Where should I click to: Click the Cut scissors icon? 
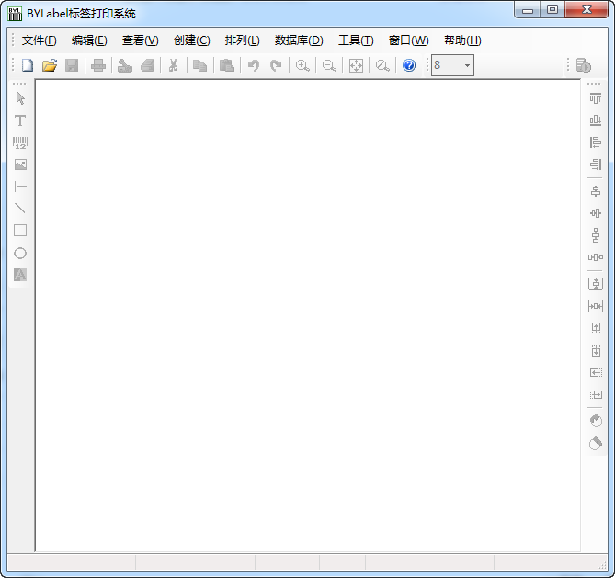click(x=174, y=65)
